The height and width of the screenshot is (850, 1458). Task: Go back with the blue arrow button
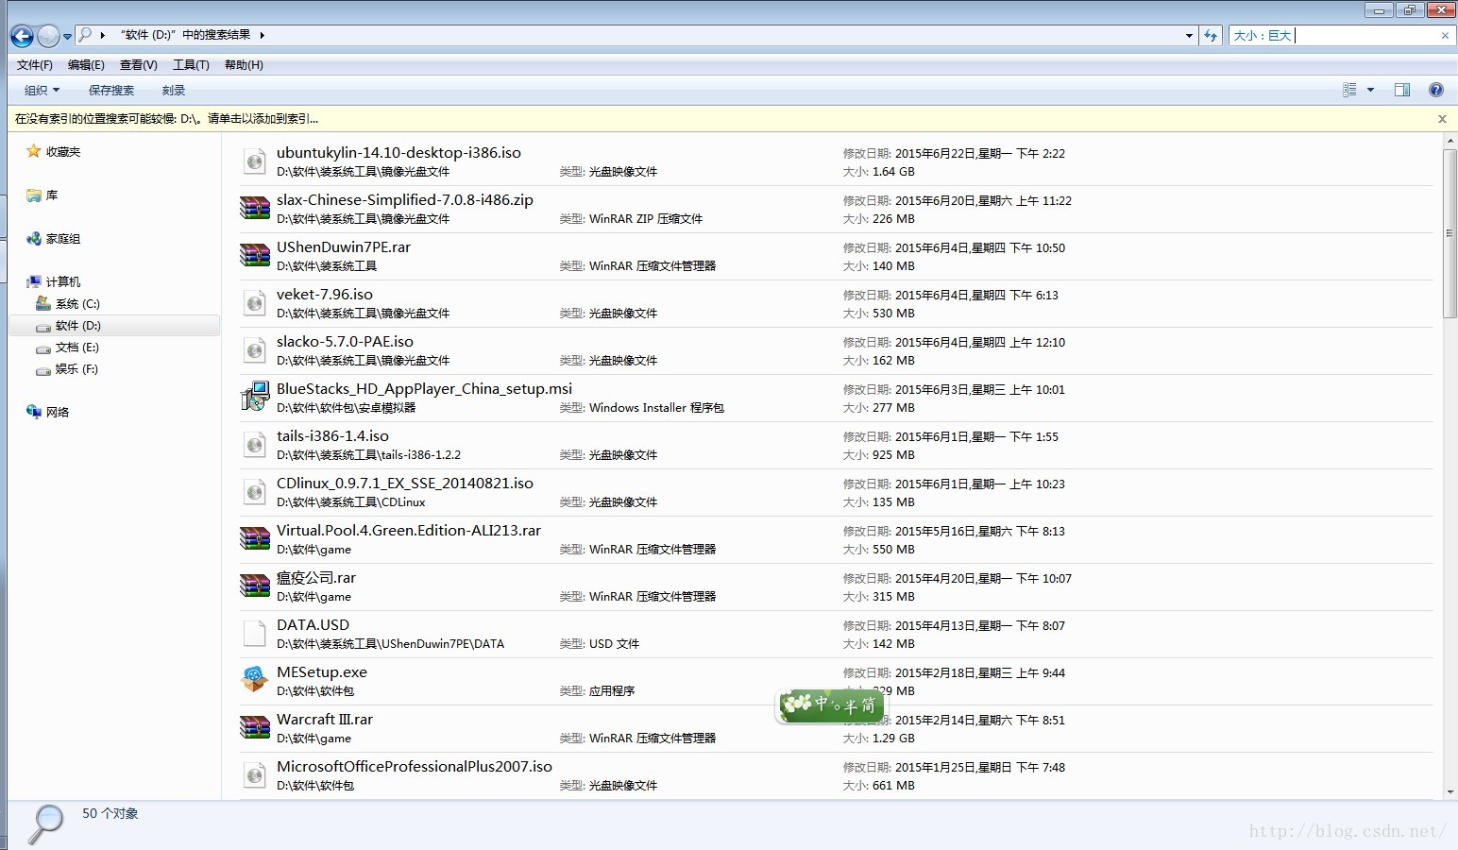coord(22,36)
